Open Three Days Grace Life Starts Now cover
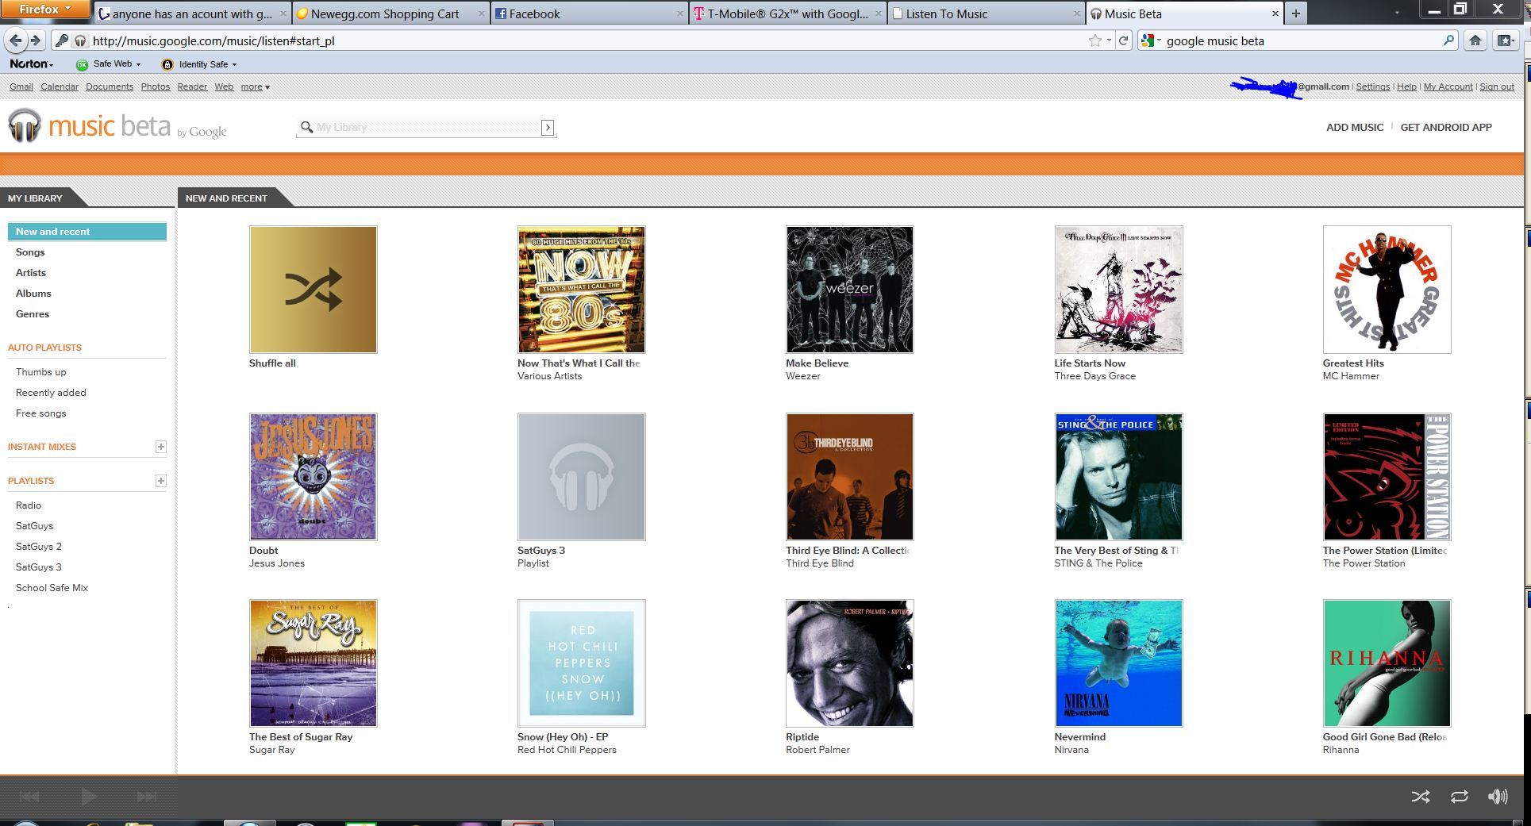The width and height of the screenshot is (1531, 826). [x=1118, y=290]
